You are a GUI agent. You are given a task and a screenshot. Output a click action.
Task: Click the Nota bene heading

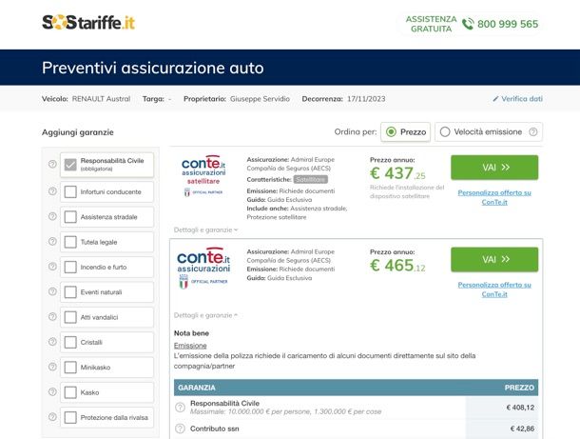coord(191,333)
